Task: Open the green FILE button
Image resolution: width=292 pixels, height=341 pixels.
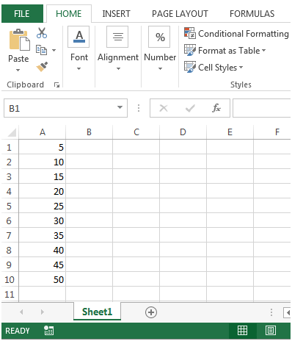Action: point(22,14)
